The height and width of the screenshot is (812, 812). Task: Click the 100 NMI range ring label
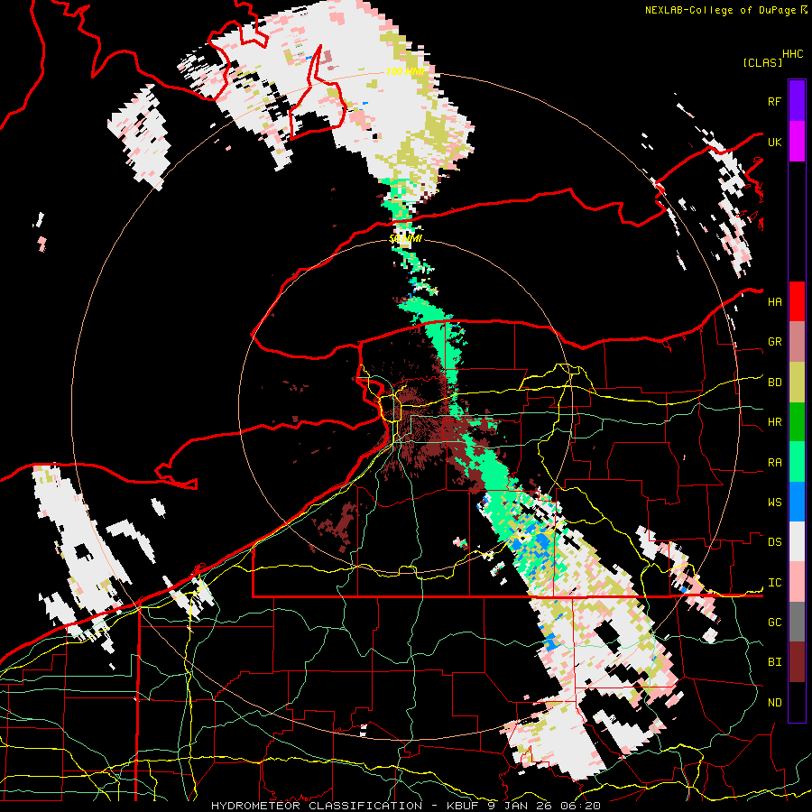405,71
